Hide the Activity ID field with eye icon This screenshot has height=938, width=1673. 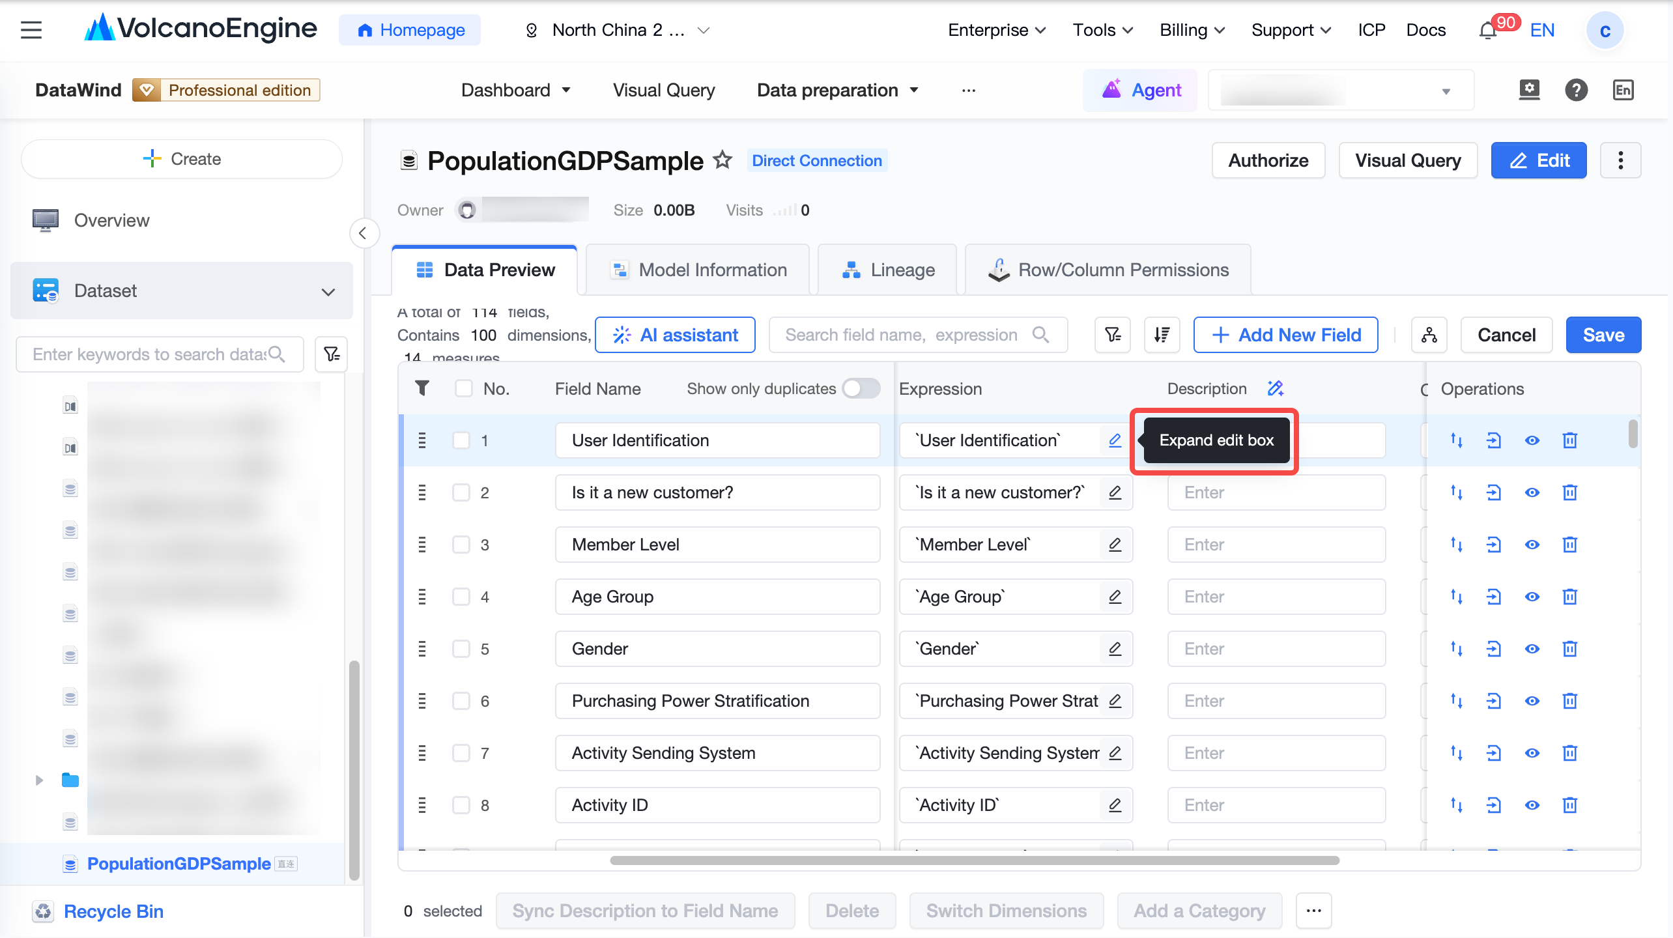1532,805
